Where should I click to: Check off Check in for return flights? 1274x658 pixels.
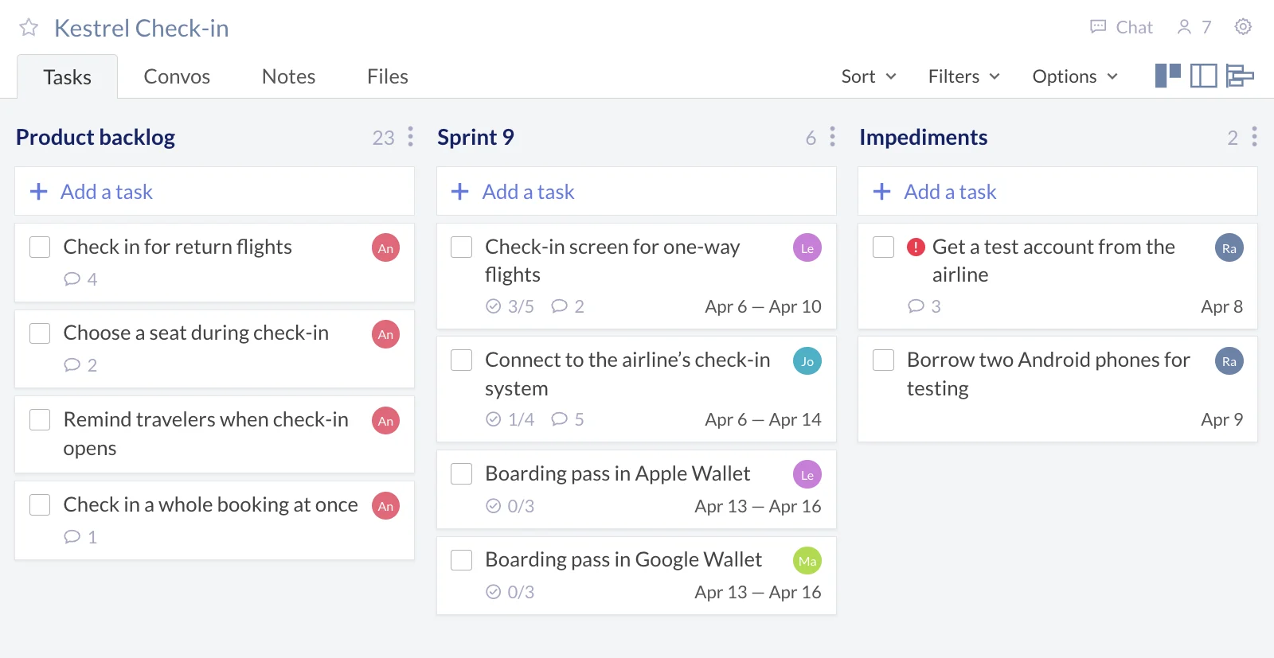(x=40, y=247)
